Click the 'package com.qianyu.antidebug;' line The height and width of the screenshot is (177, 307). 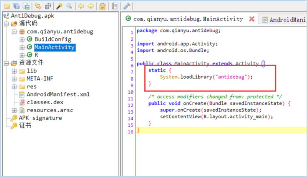(x=178, y=31)
